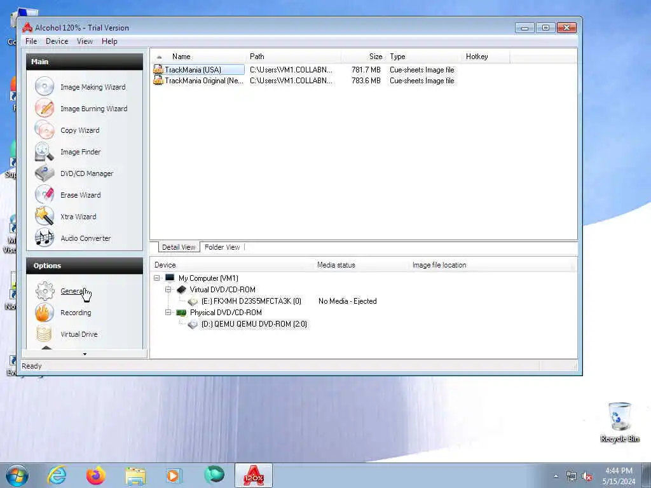Open the Help menu
Viewport: 651px width, 488px height.
[x=109, y=41]
